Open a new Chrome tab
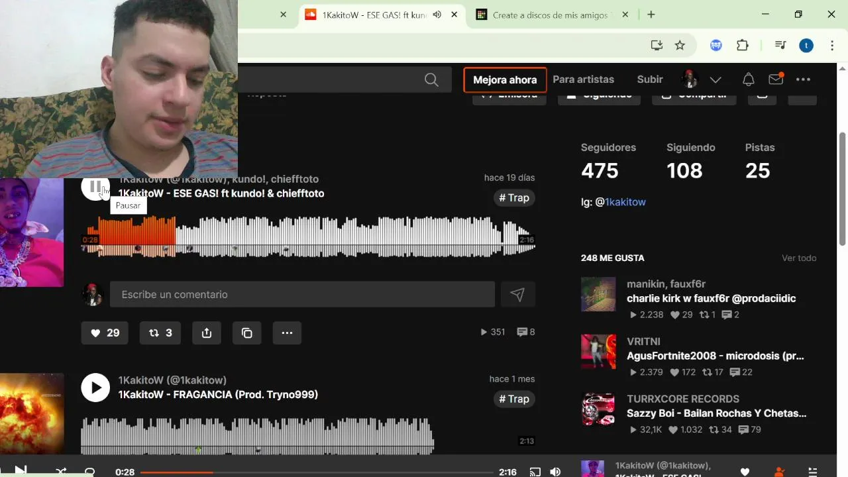Image resolution: width=848 pixels, height=477 pixels. 651,15
